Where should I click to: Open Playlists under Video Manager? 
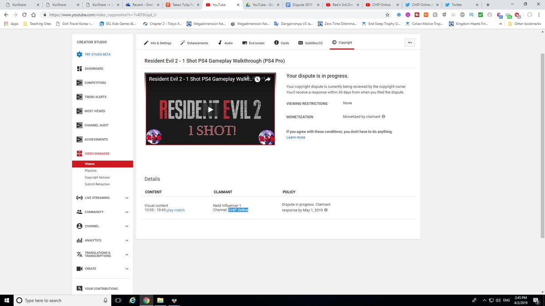tap(90, 170)
